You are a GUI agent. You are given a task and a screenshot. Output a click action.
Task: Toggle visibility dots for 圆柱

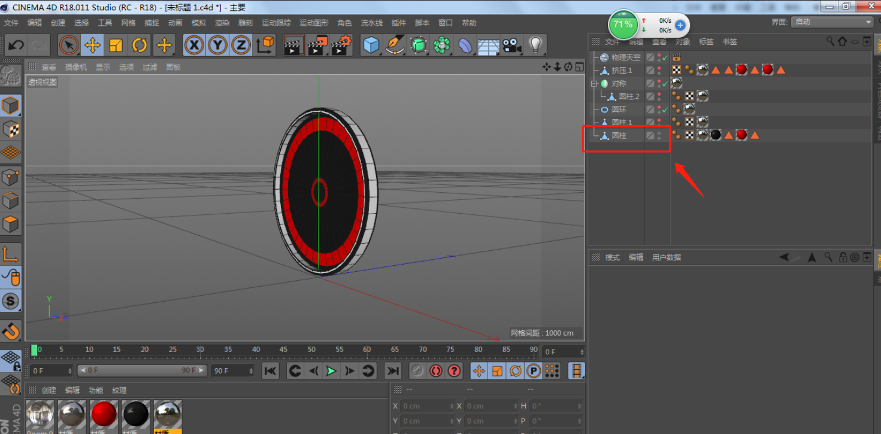[x=659, y=136]
